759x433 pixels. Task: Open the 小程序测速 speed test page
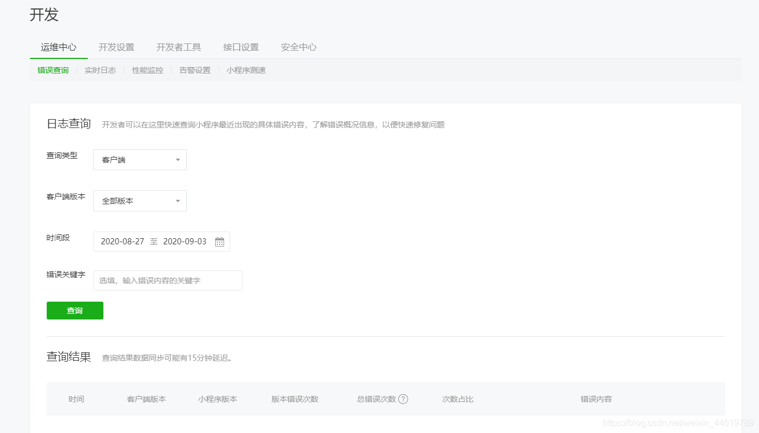coord(246,70)
